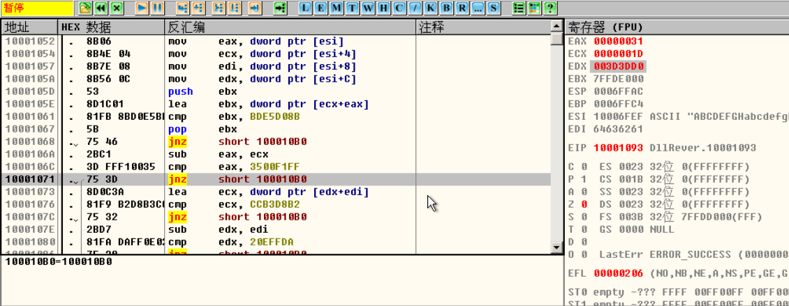789x306 pixels.
Task: Open a file with the folder icon
Action: (x=85, y=8)
